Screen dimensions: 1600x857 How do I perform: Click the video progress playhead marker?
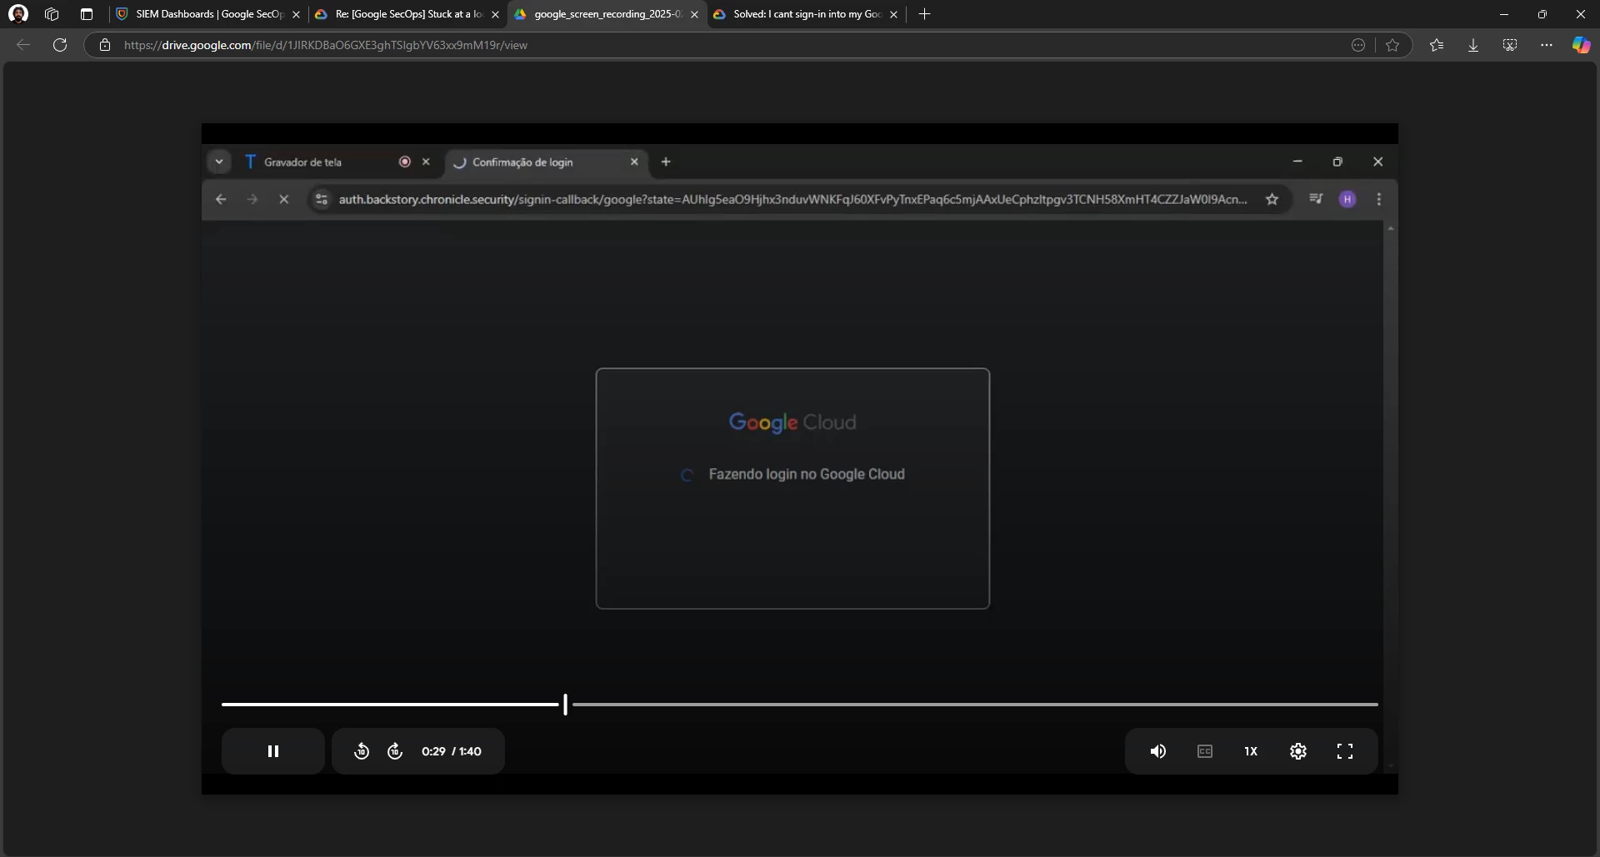click(565, 705)
